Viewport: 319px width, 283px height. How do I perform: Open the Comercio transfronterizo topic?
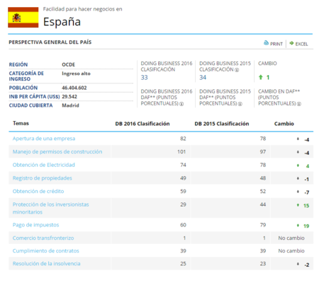(43, 238)
